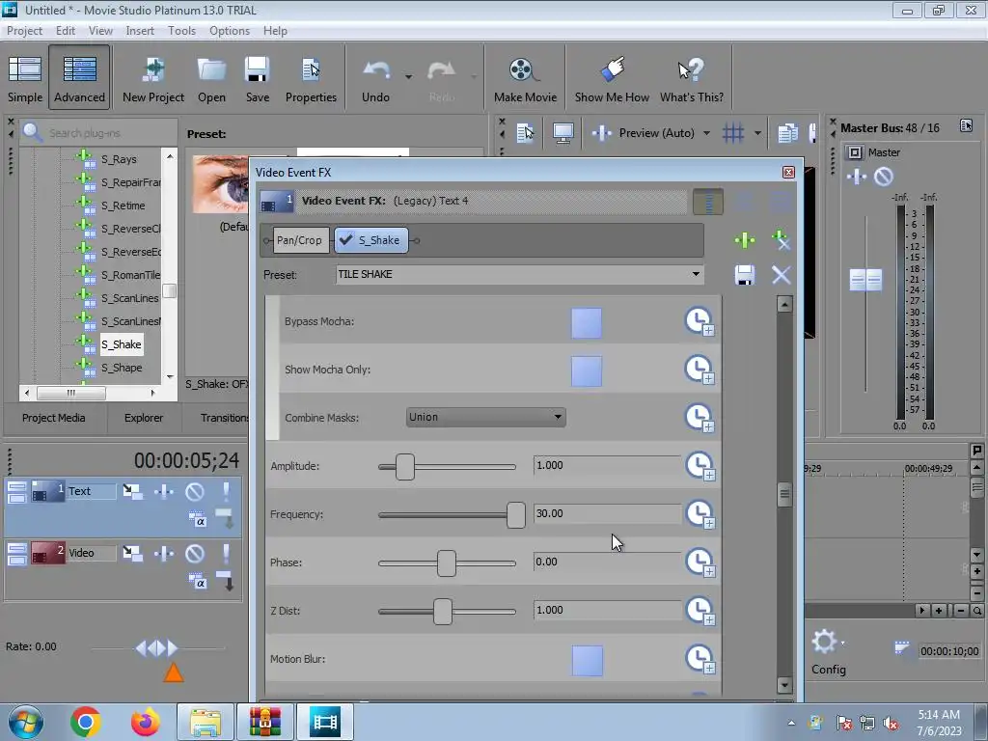Animate Motion Blur clock icon
The image size is (988, 741).
(700, 659)
